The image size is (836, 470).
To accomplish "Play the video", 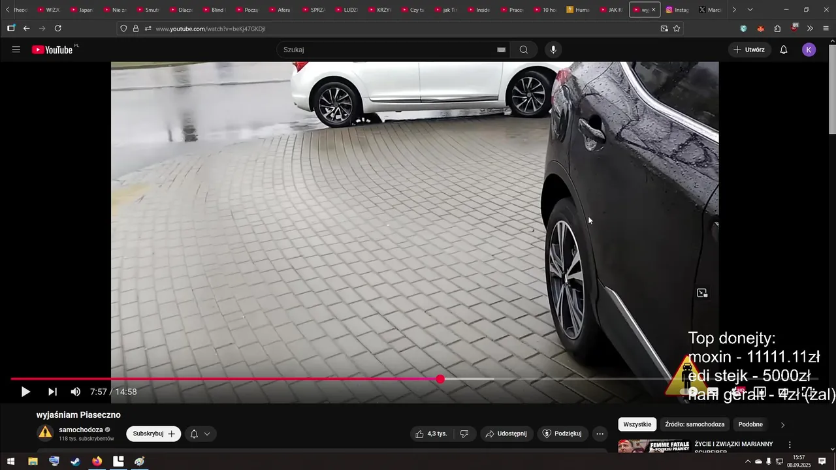I will coord(25,392).
